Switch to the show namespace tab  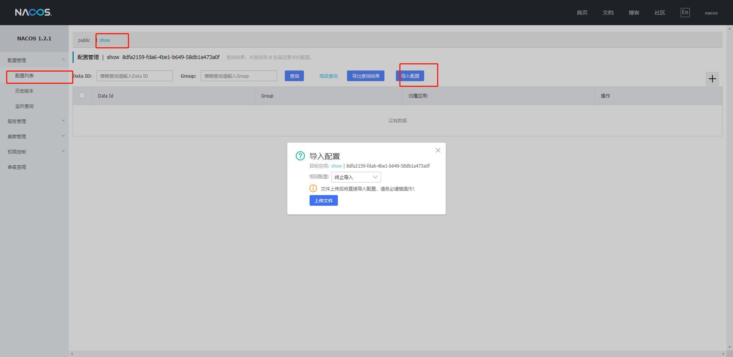coord(105,40)
